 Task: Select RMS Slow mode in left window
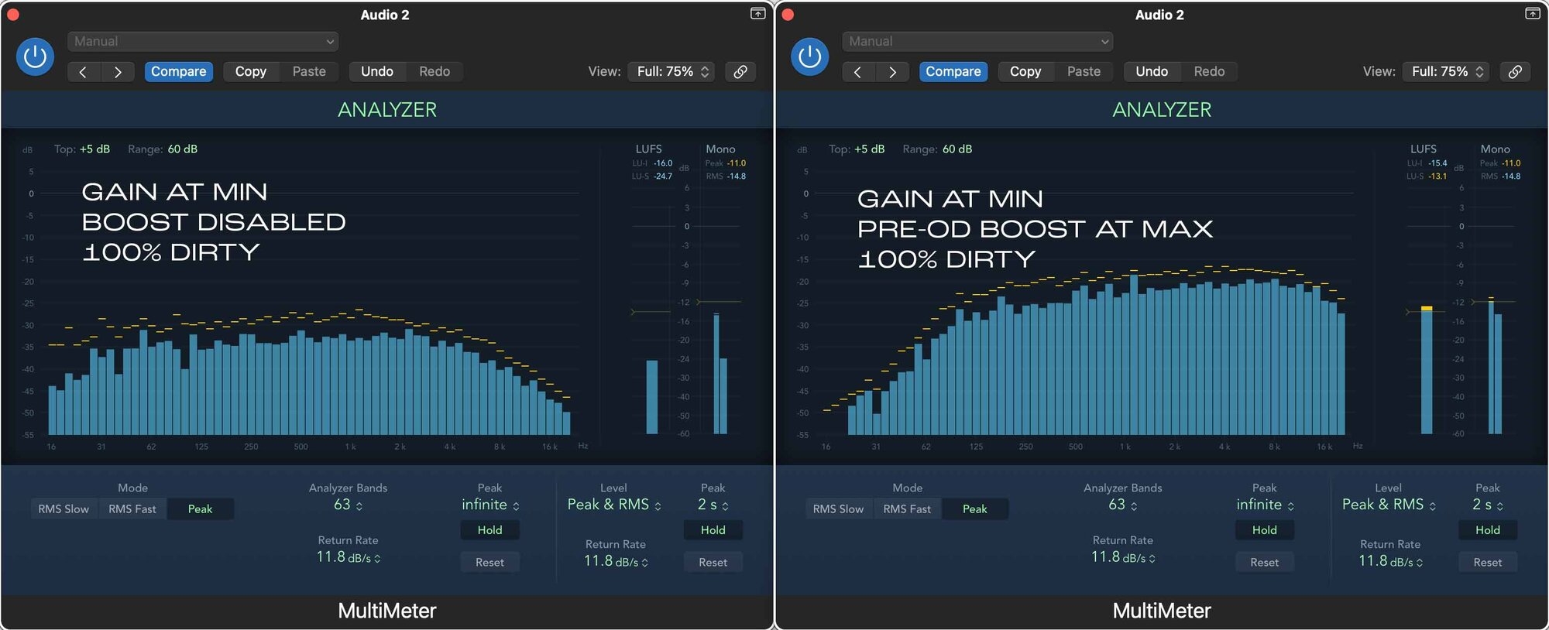tap(64, 508)
